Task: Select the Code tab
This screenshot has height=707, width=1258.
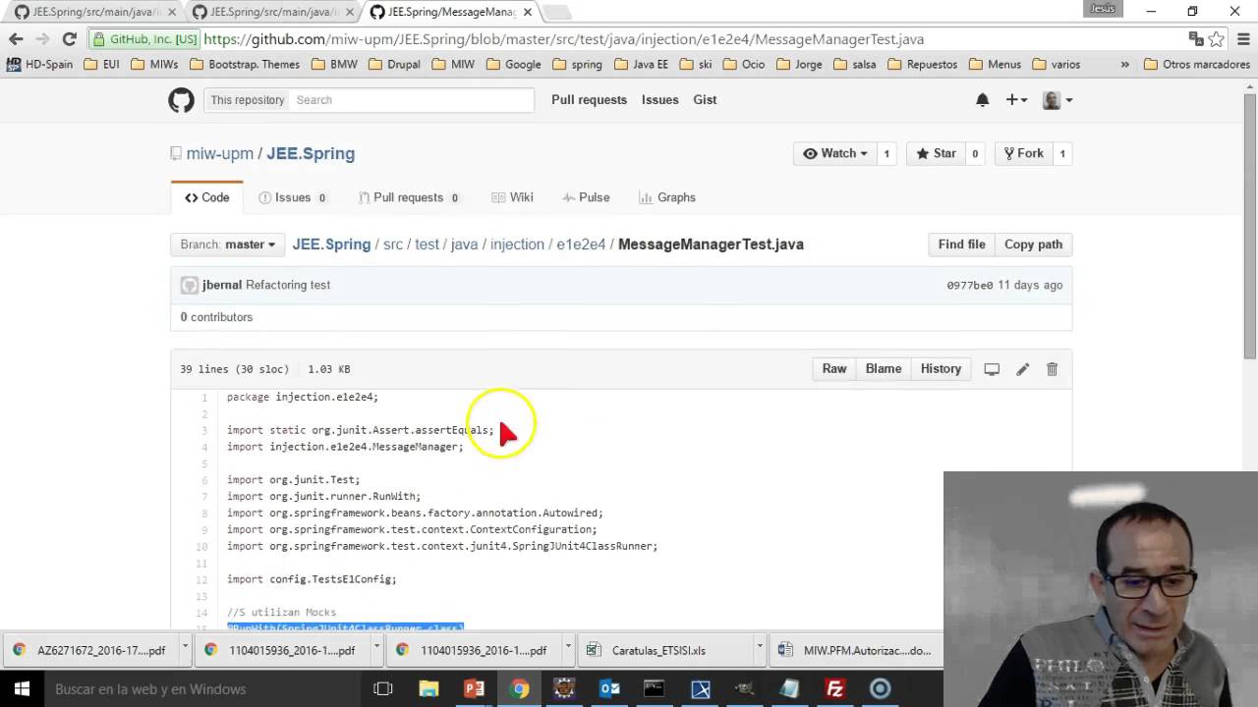Action: tap(206, 197)
